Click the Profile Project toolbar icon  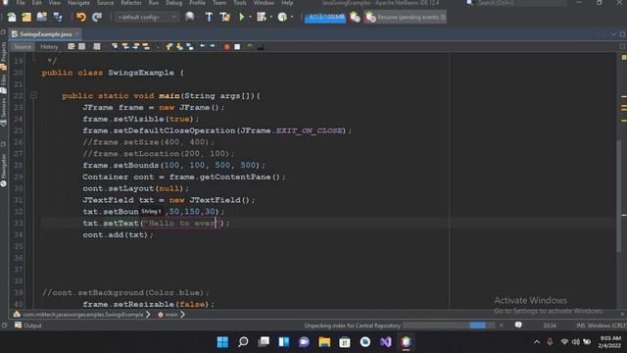pos(282,18)
